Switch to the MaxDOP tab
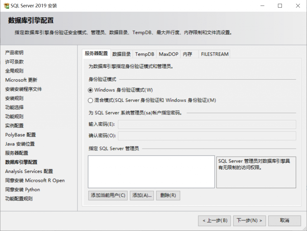Image resolution: width=307 pixels, height=231 pixels. click(x=168, y=54)
